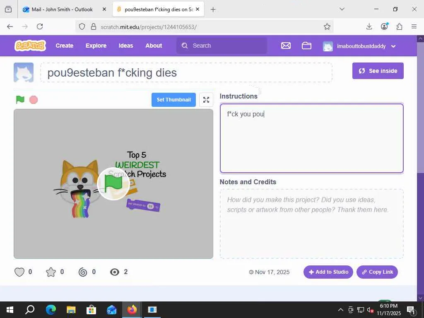The width and height of the screenshot is (424, 318).
Task: Open a new browser tab
Action: coord(213,10)
